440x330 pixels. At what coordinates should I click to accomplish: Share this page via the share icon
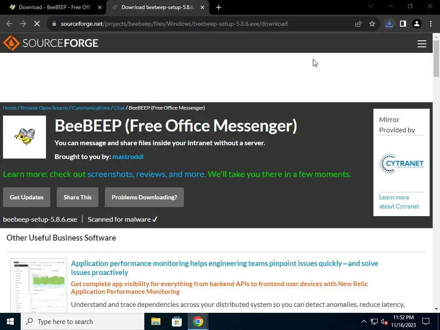point(358,24)
